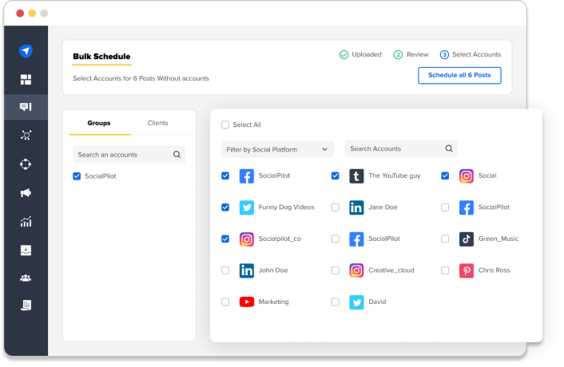
Task: Uncheck the Social Instagram account checkbox
Action: coord(445,176)
